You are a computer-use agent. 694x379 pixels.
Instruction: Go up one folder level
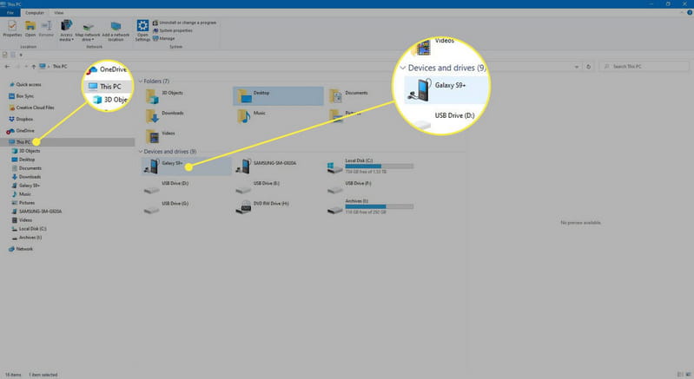34,67
